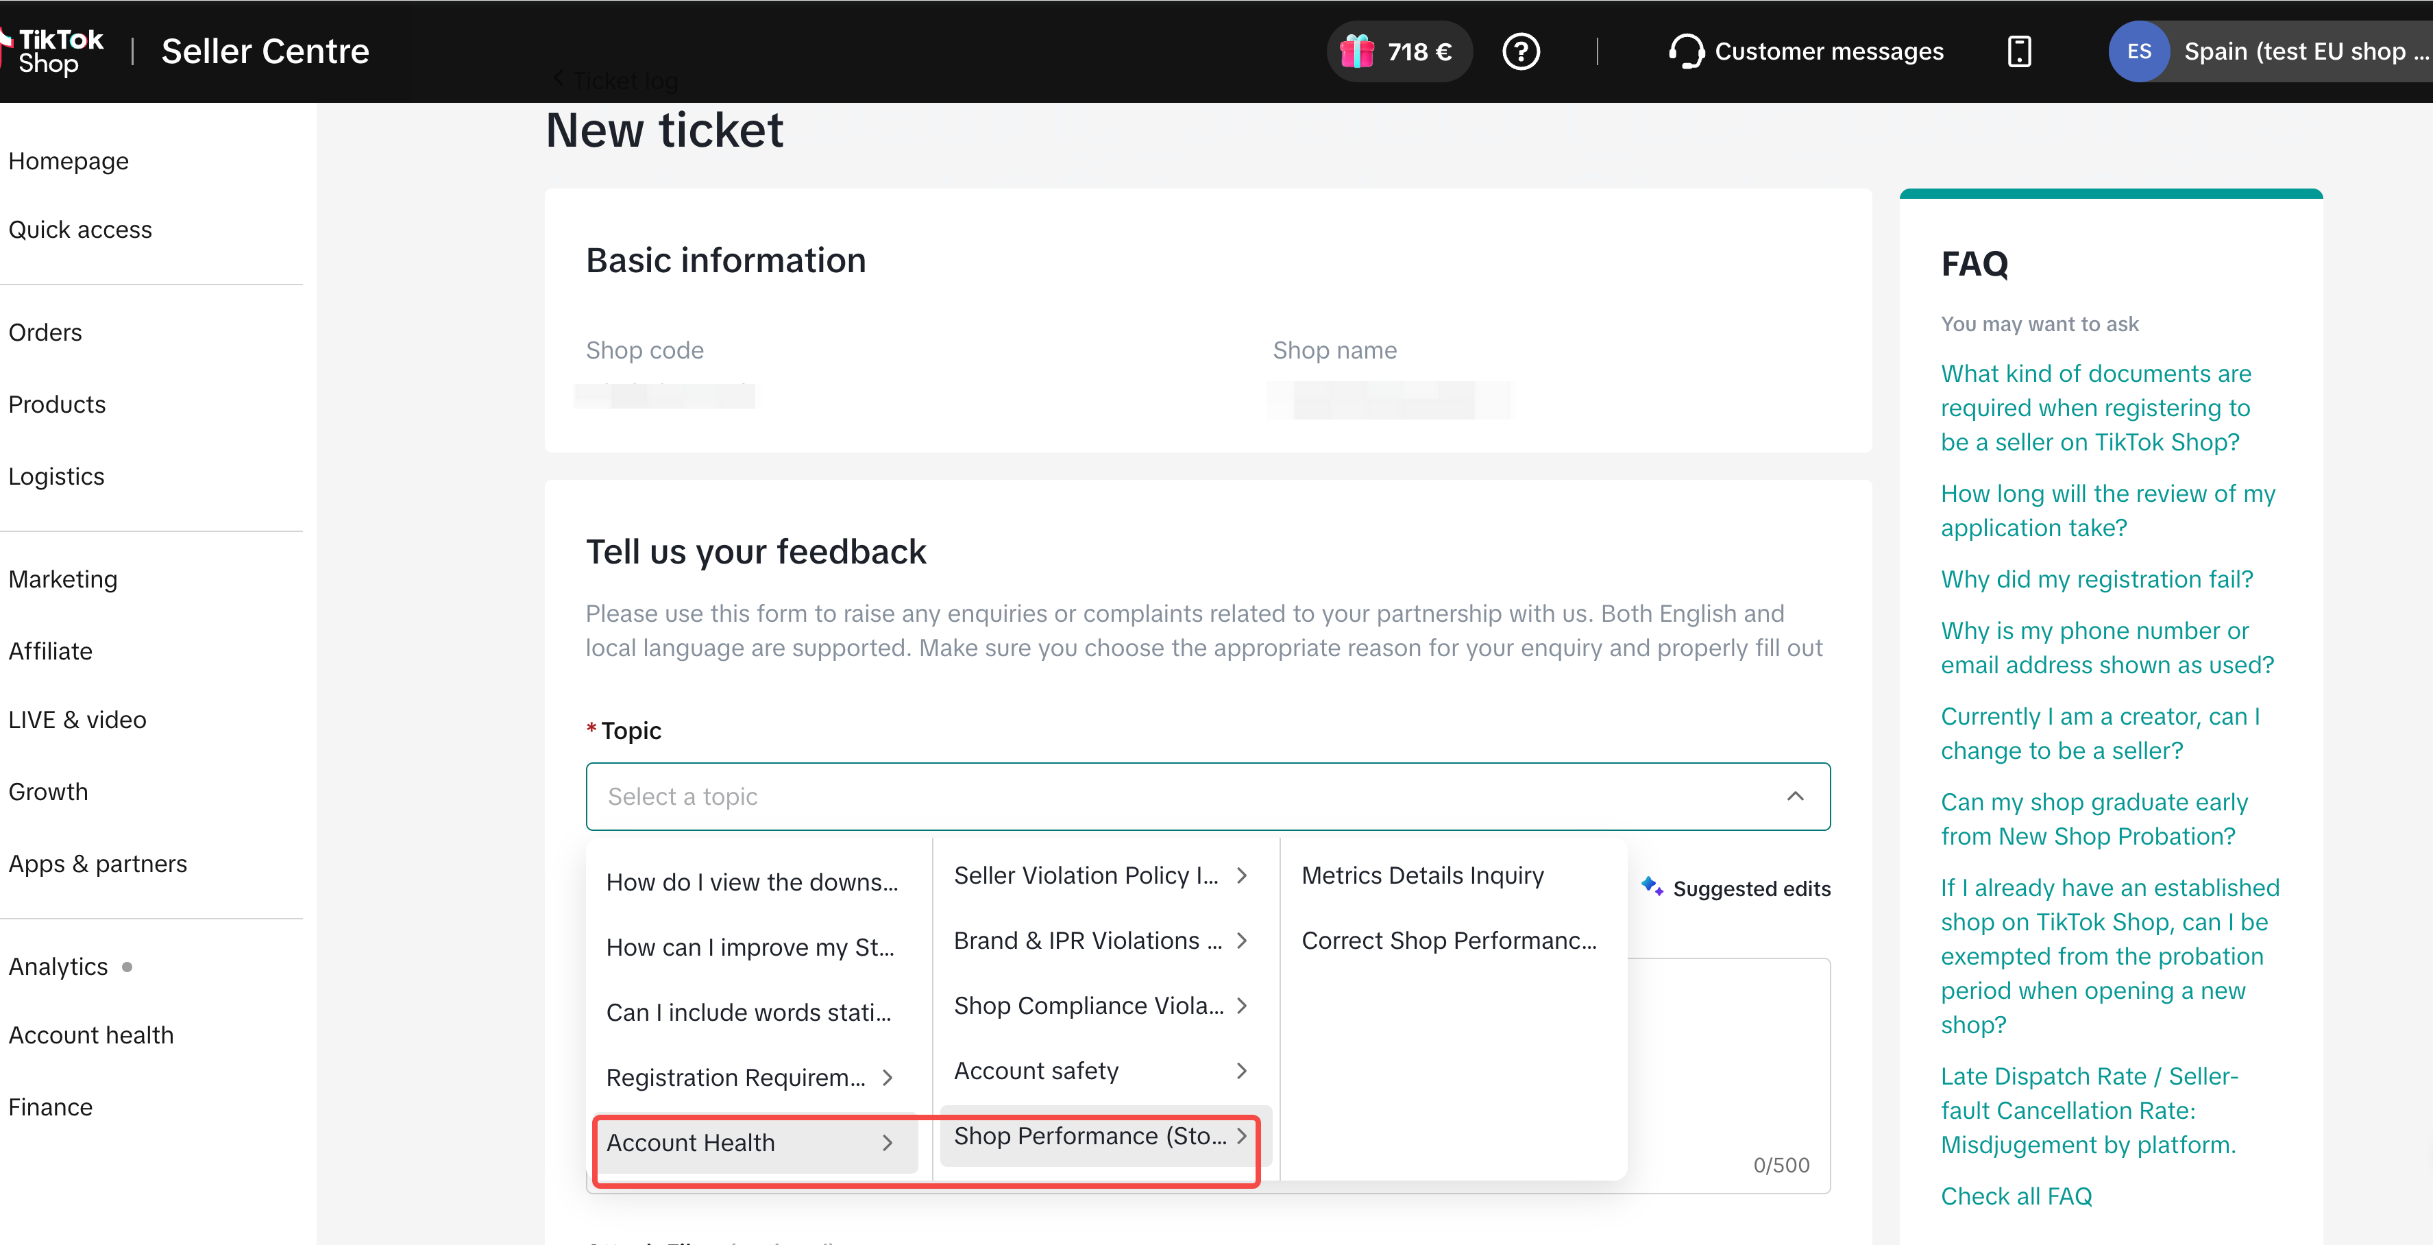The width and height of the screenshot is (2433, 1245).
Task: Open LIVE & video sidebar item
Action: coord(77,720)
